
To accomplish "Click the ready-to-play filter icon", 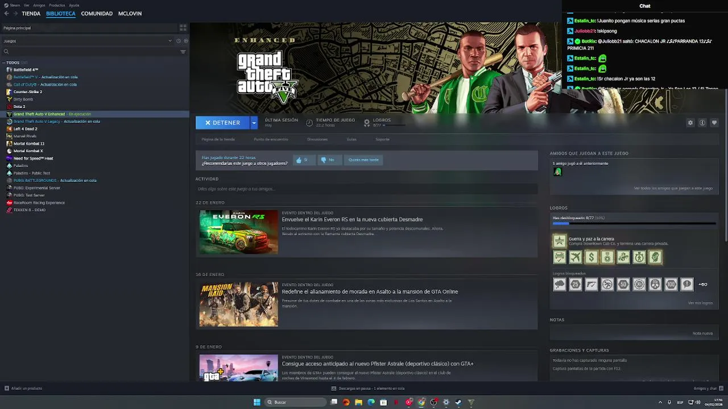I will [x=186, y=41].
